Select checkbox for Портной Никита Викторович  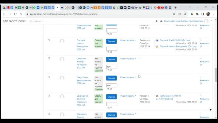click(x=49, y=40)
